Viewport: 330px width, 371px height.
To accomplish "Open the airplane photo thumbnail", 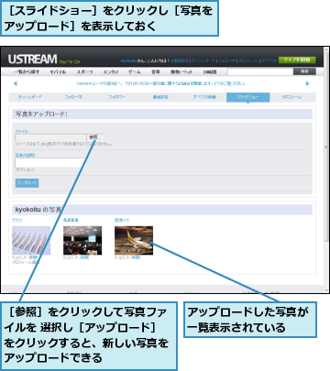I will (134, 241).
